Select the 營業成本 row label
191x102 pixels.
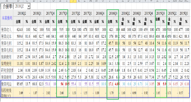coord(7,36)
